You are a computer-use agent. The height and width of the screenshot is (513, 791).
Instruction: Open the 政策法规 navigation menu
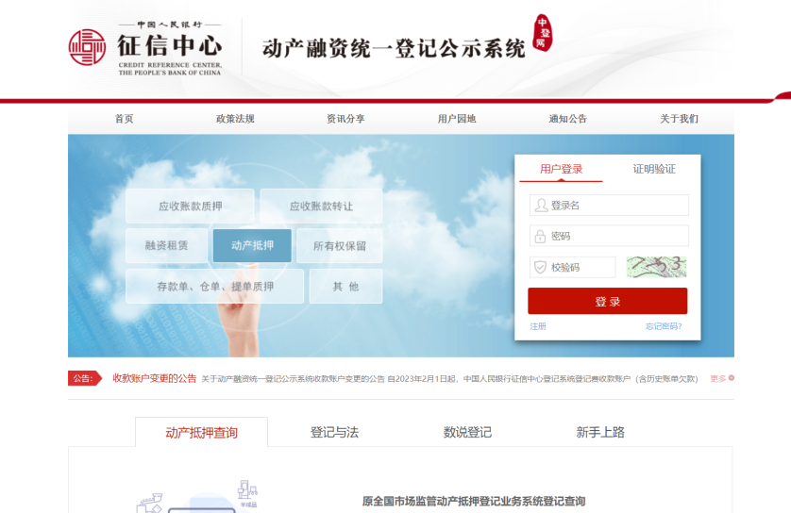coord(235,119)
